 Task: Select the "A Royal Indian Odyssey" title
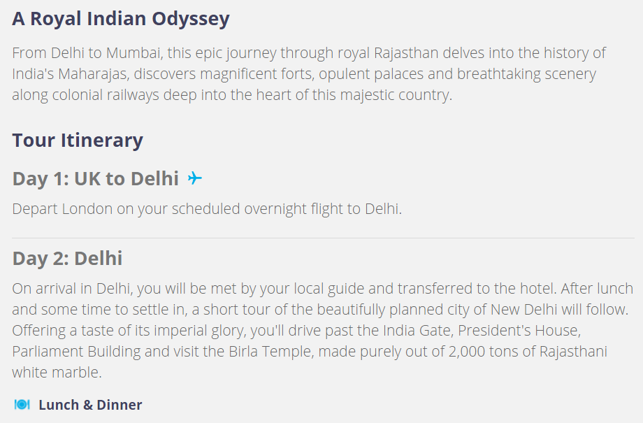point(121,19)
